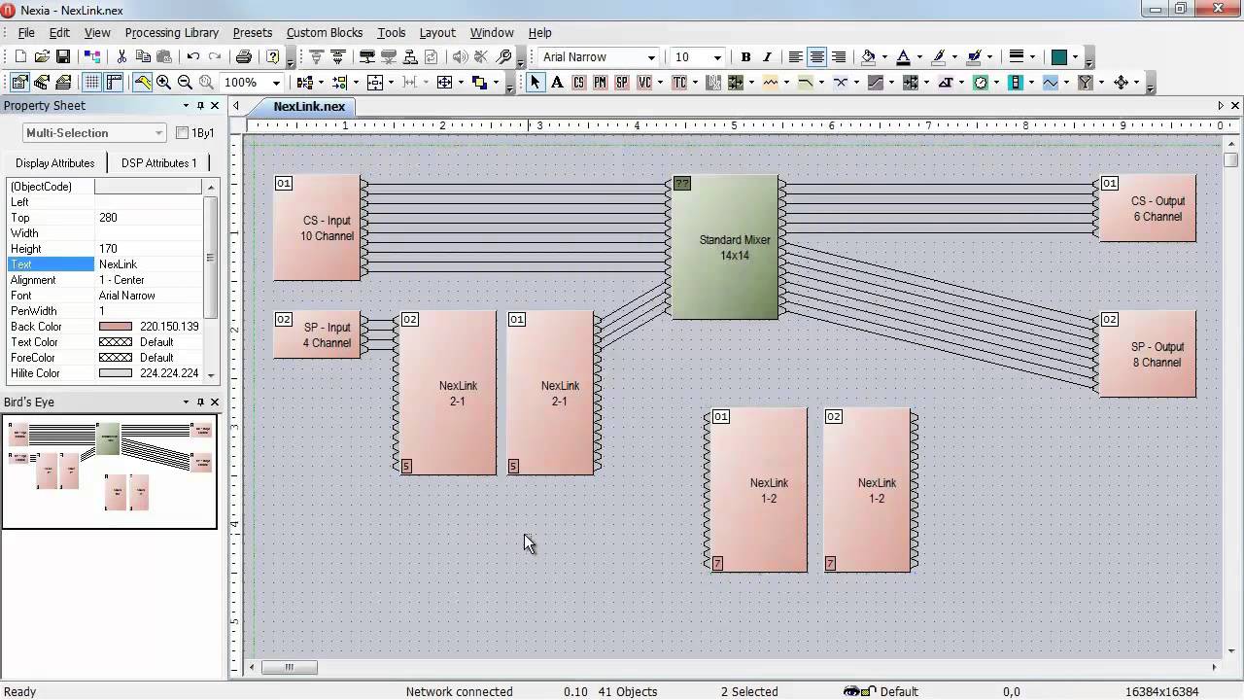Click the CS block palette icon
The height and width of the screenshot is (700, 1244).
579,83
